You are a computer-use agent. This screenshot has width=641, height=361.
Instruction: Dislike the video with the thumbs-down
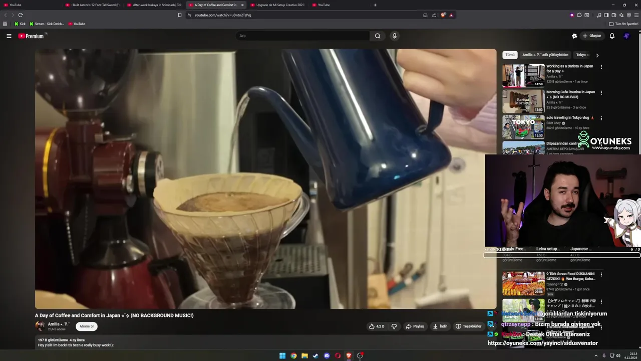coord(394,326)
